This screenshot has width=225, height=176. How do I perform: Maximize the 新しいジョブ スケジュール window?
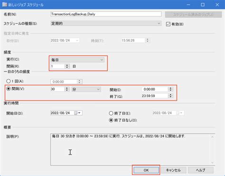click(x=203, y=5)
